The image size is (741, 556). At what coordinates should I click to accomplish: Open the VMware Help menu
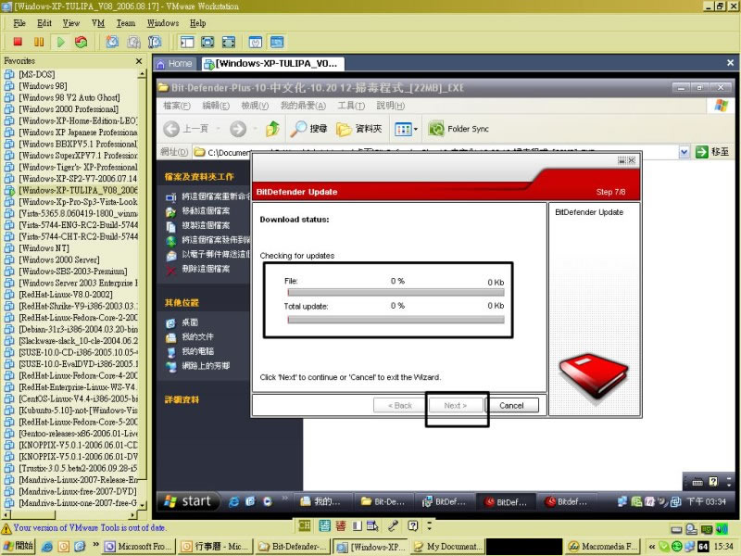point(197,23)
